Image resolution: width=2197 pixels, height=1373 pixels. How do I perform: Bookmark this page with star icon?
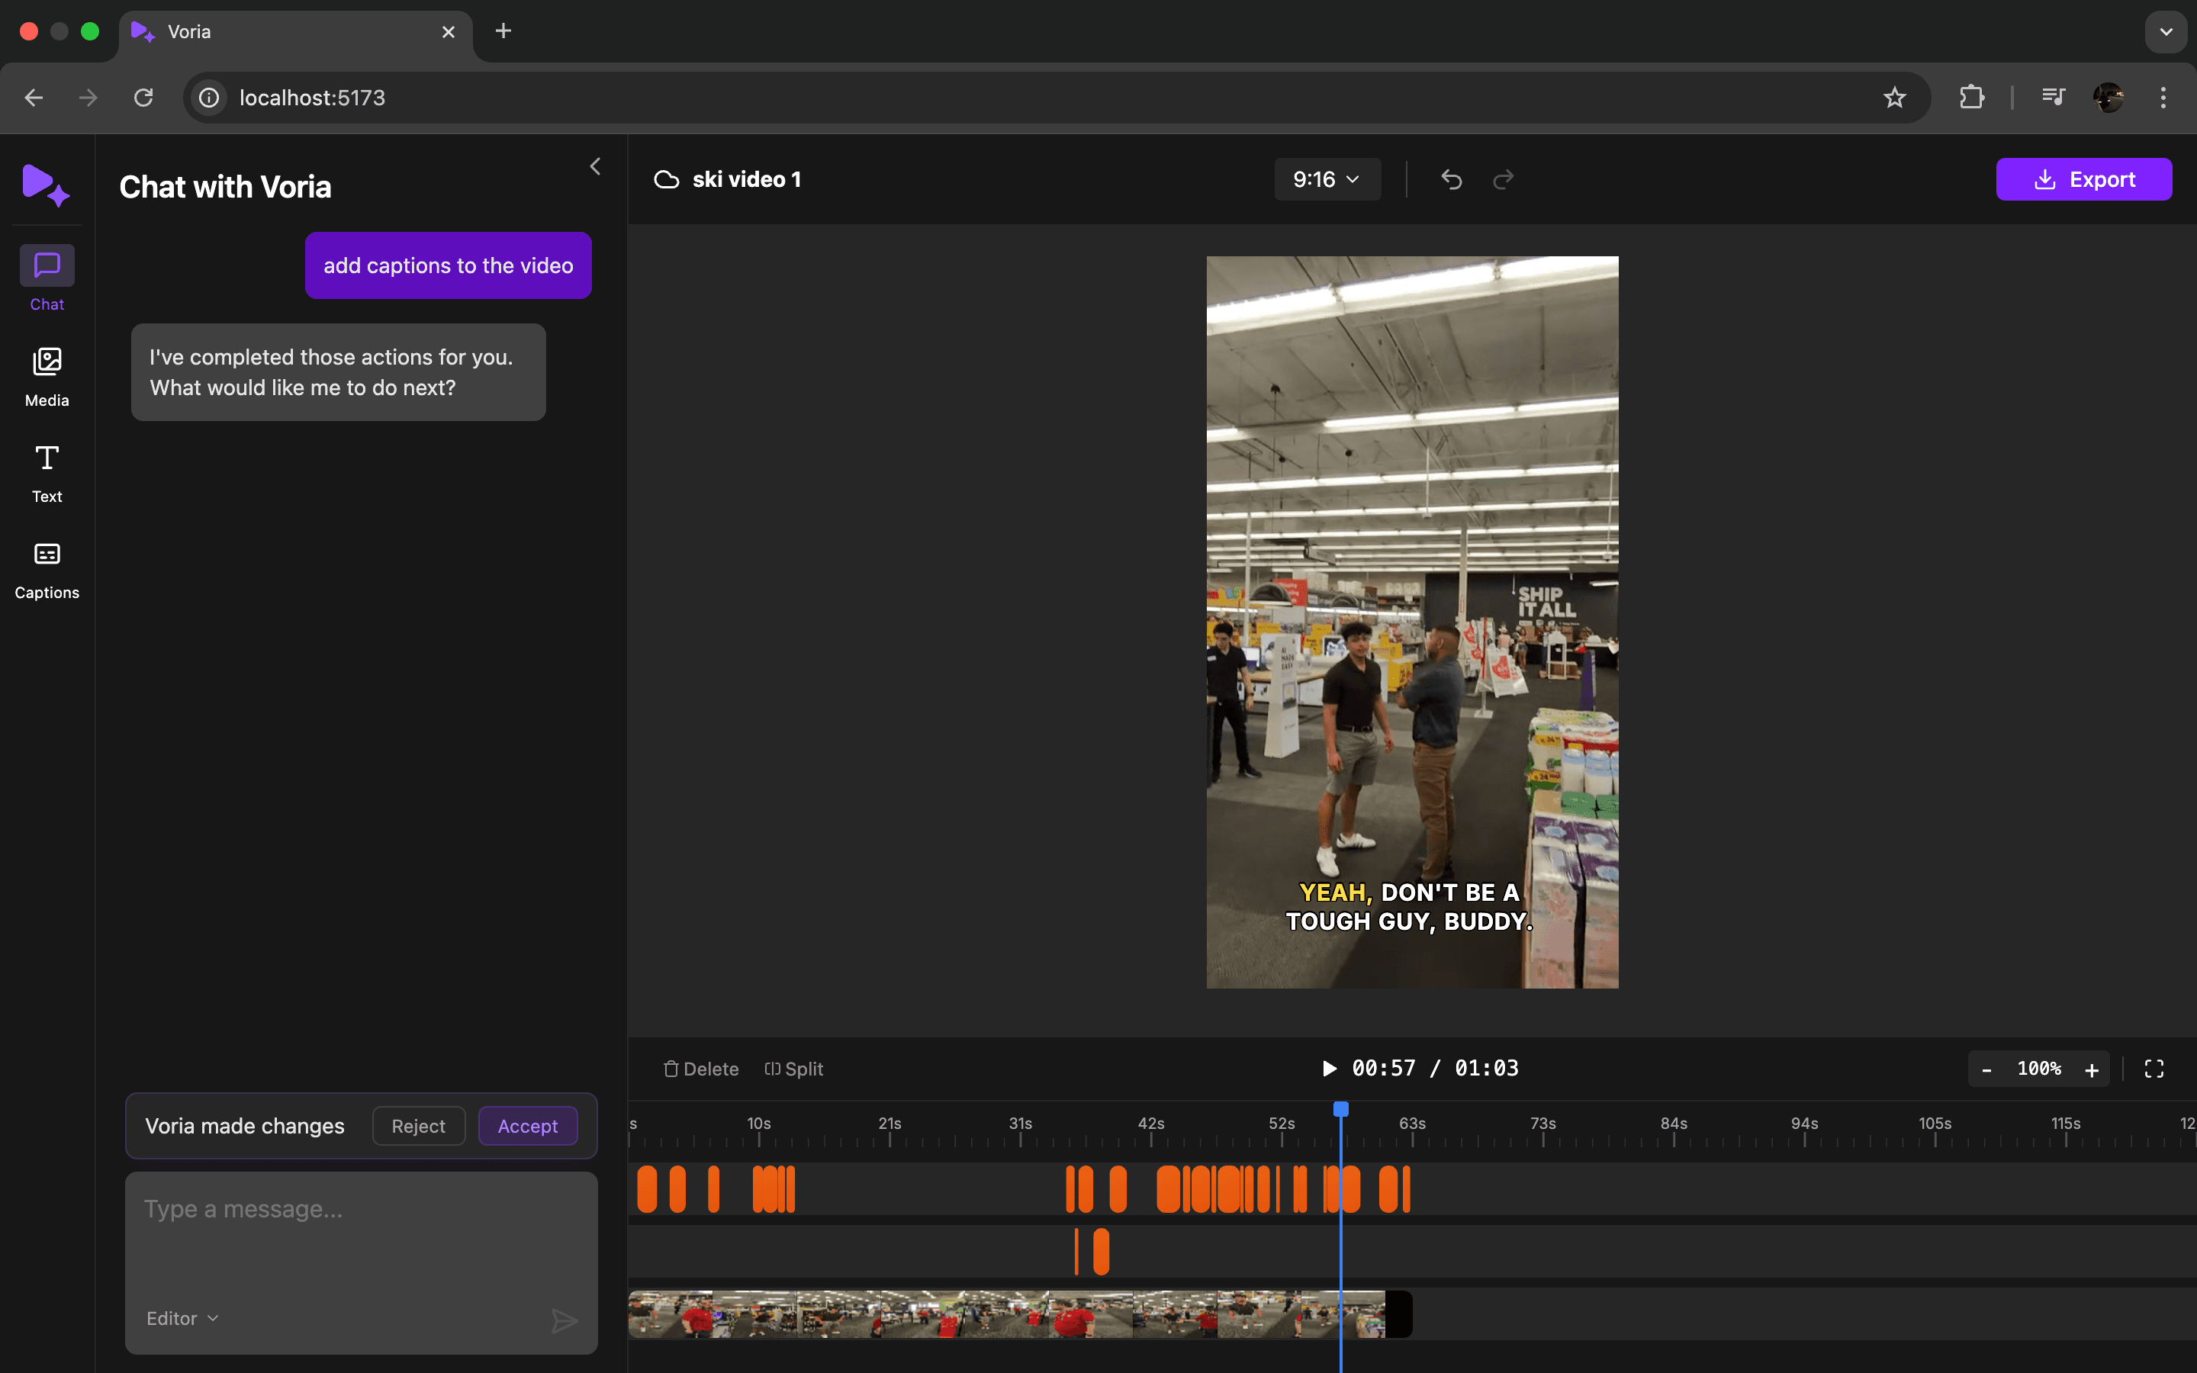[1894, 97]
